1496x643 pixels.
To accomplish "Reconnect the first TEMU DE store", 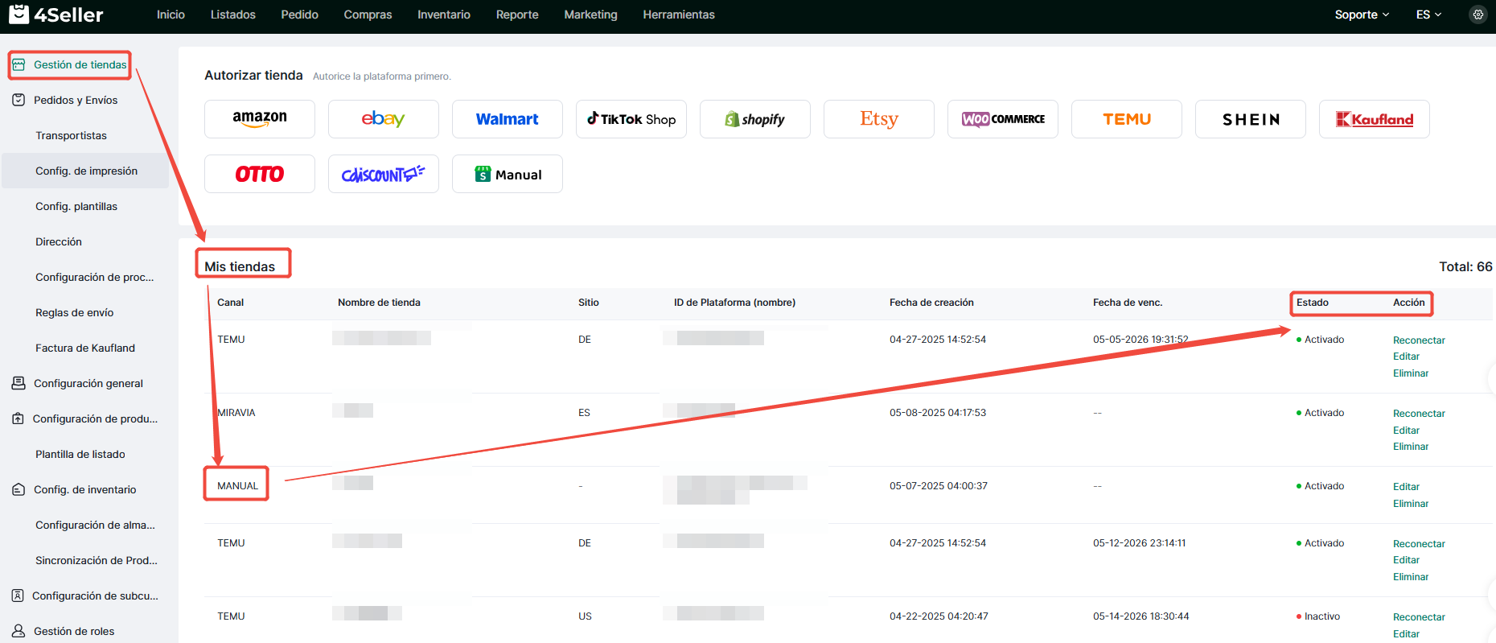I will pyautogui.click(x=1419, y=340).
